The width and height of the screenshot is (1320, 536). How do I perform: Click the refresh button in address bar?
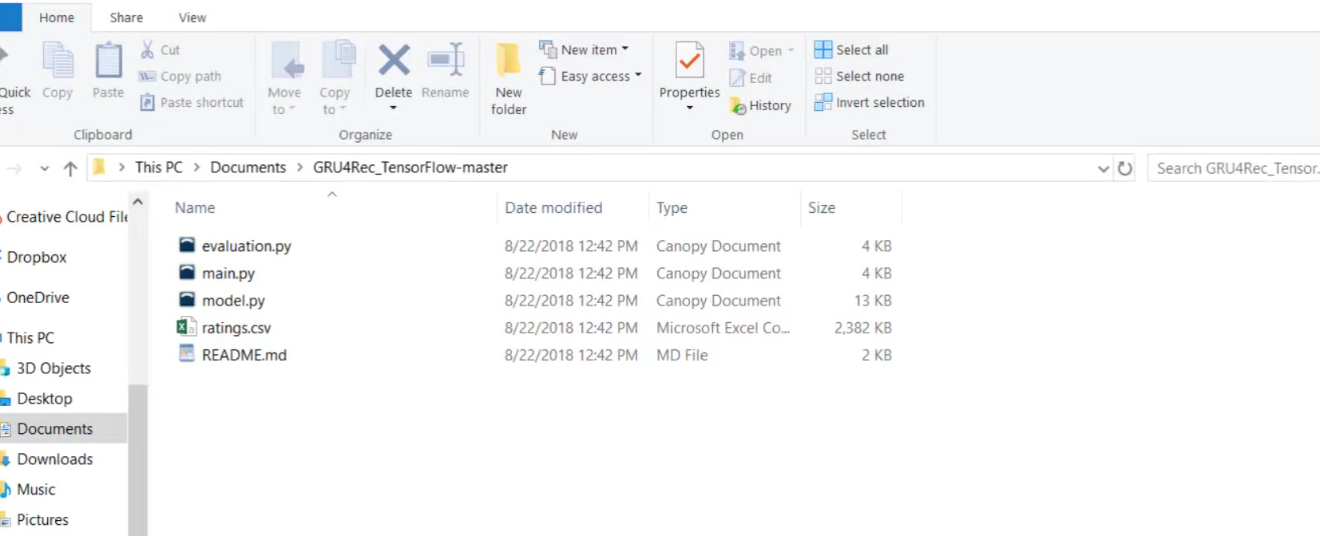1125,168
